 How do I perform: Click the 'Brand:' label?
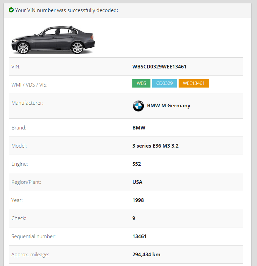pyautogui.click(x=19, y=127)
